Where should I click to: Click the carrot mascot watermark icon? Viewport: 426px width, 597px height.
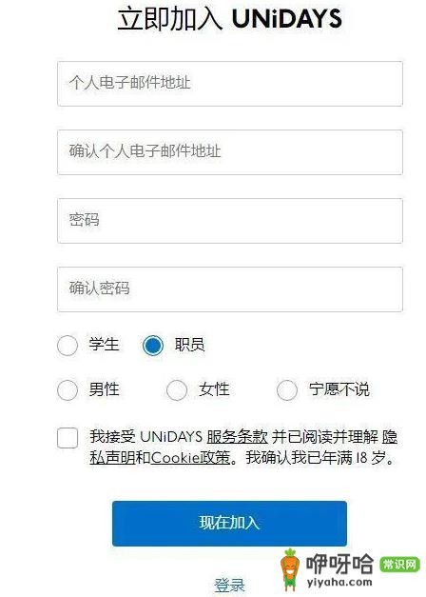tap(291, 569)
